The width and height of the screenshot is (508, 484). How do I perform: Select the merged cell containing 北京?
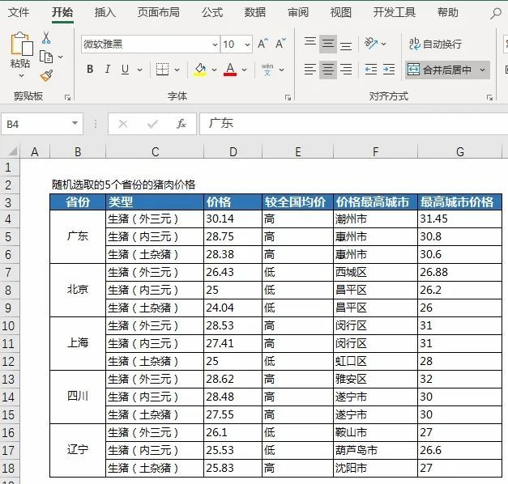(78, 289)
